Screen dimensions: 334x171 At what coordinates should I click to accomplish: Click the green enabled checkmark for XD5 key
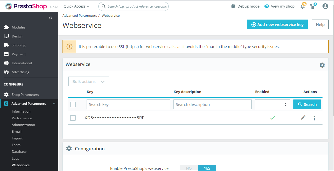[x=272, y=118]
